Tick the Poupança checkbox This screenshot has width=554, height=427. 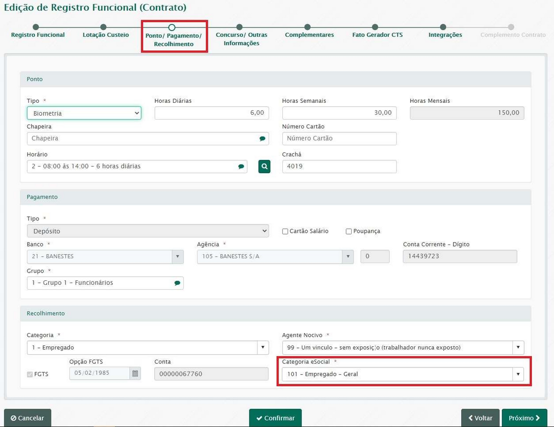(x=349, y=231)
